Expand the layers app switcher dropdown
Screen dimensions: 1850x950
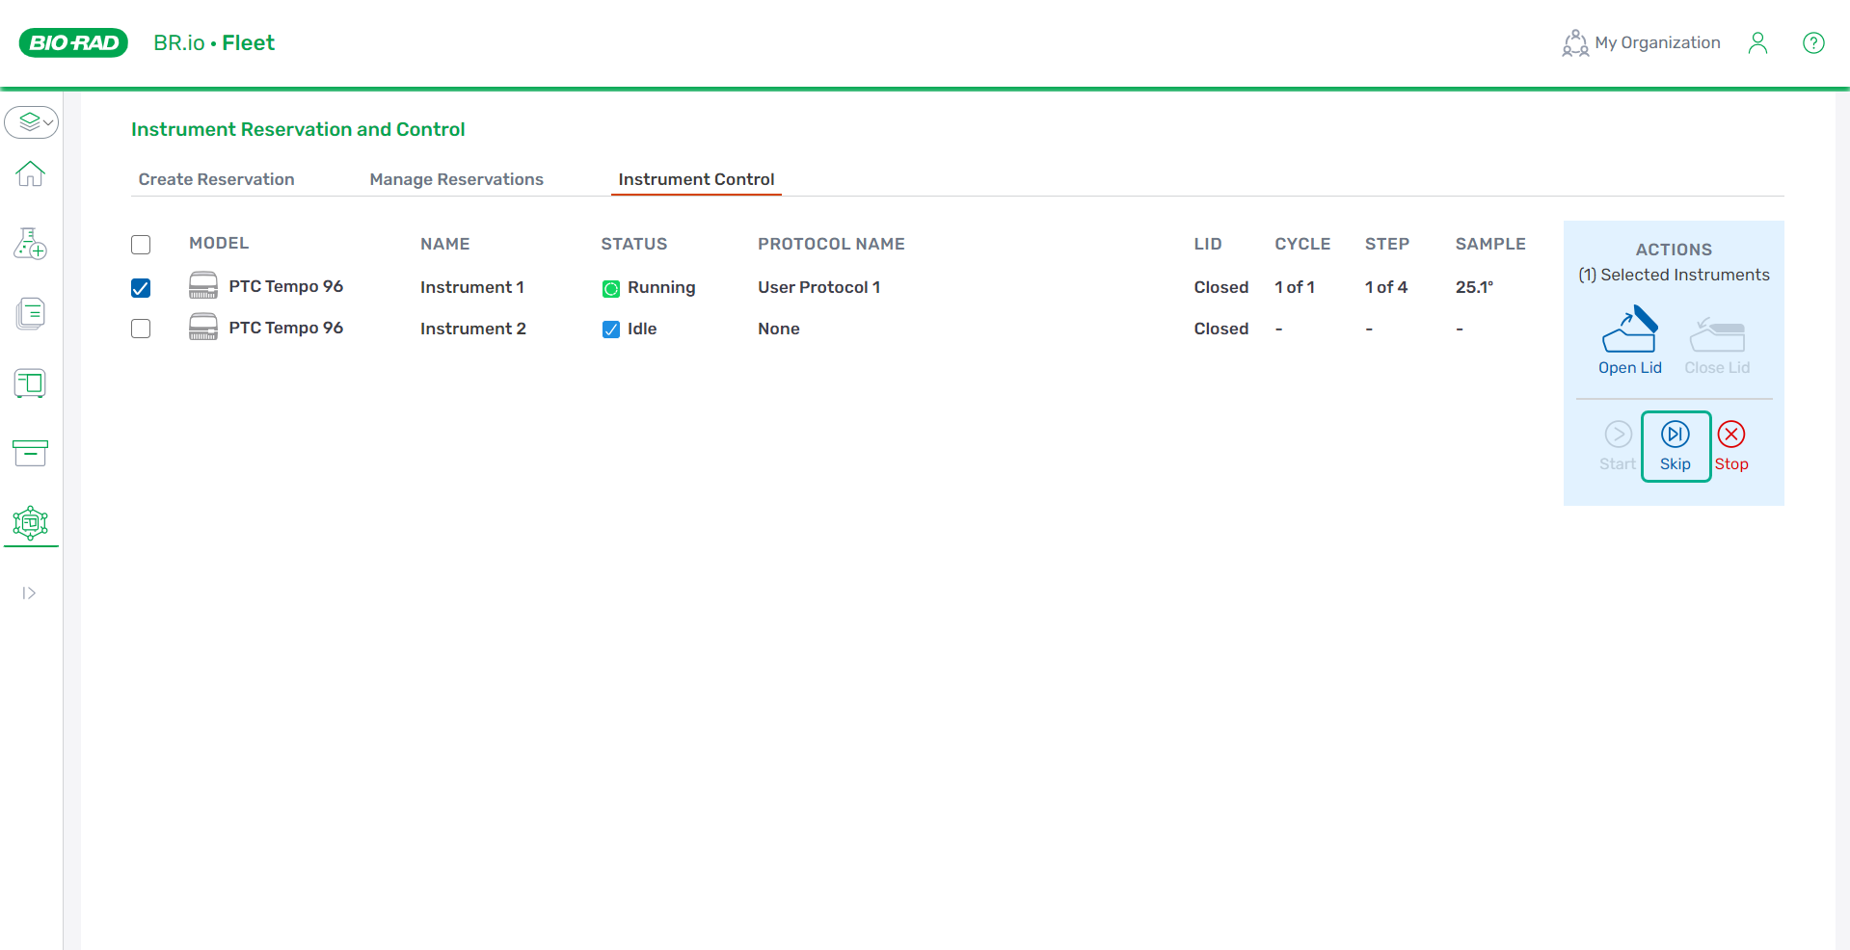pyautogui.click(x=32, y=122)
